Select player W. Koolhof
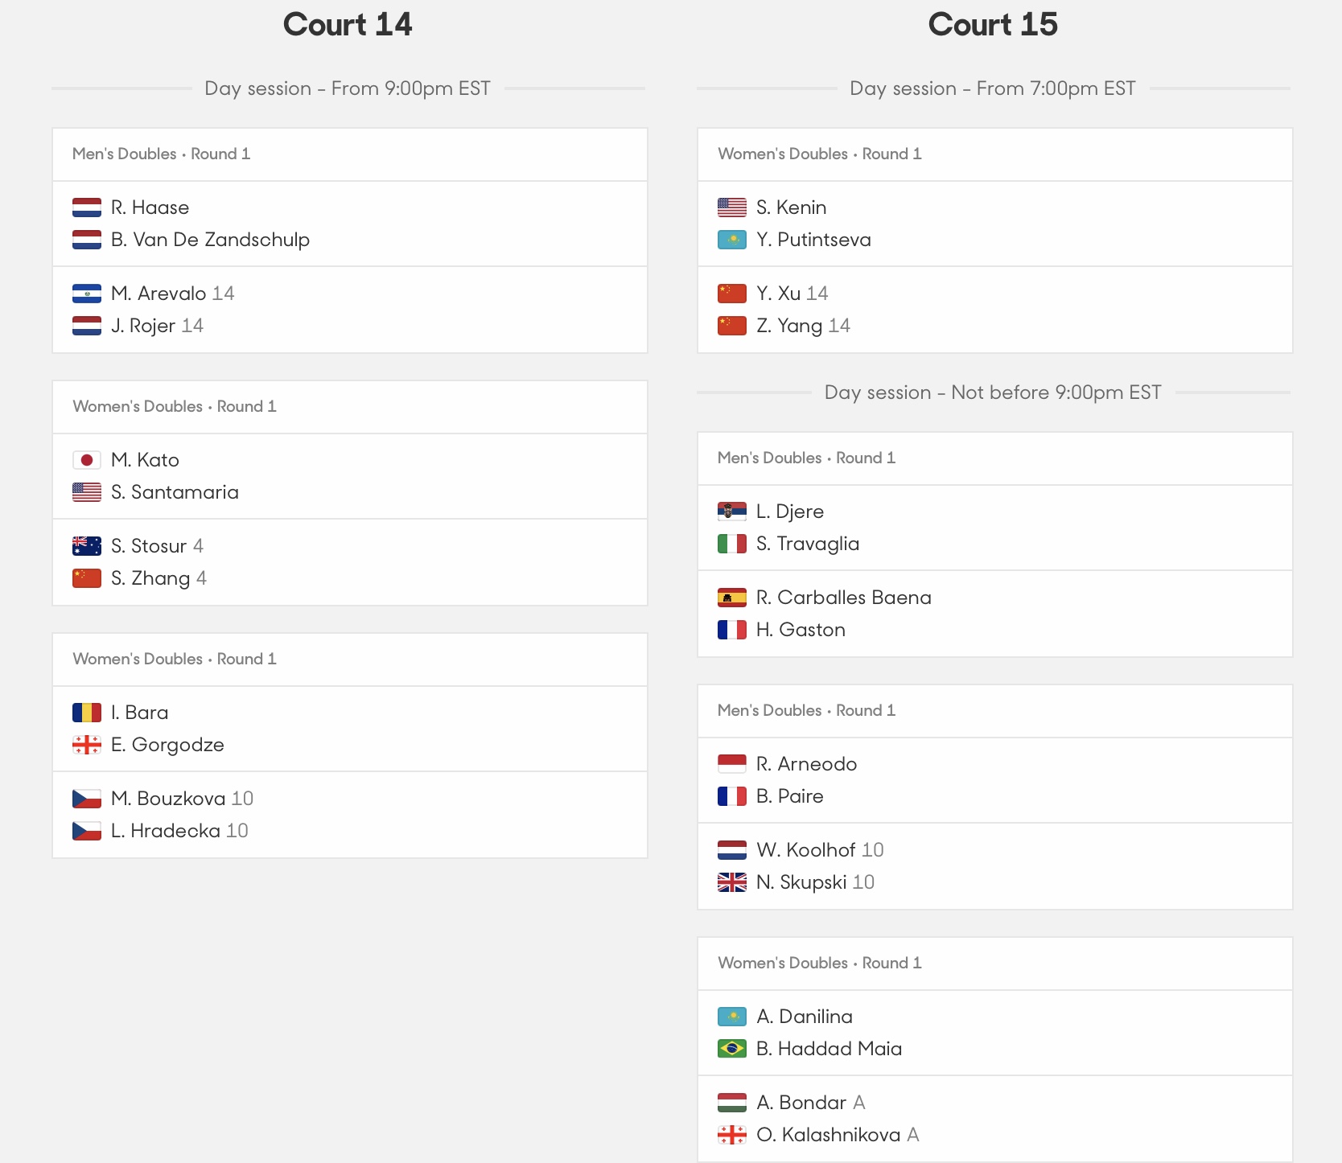The width and height of the screenshot is (1342, 1163). point(806,850)
